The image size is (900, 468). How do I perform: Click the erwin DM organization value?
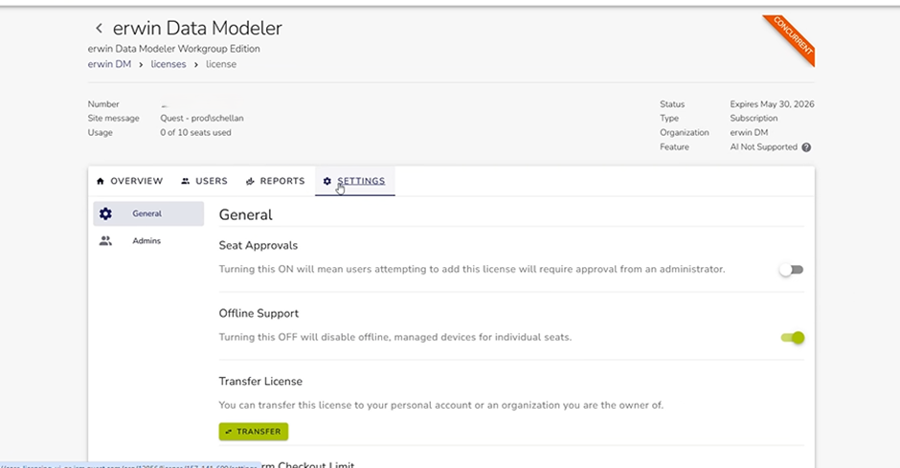tap(749, 132)
